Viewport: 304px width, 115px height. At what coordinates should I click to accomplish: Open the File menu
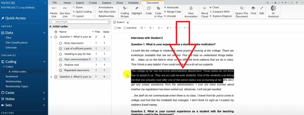[x=55, y=3]
